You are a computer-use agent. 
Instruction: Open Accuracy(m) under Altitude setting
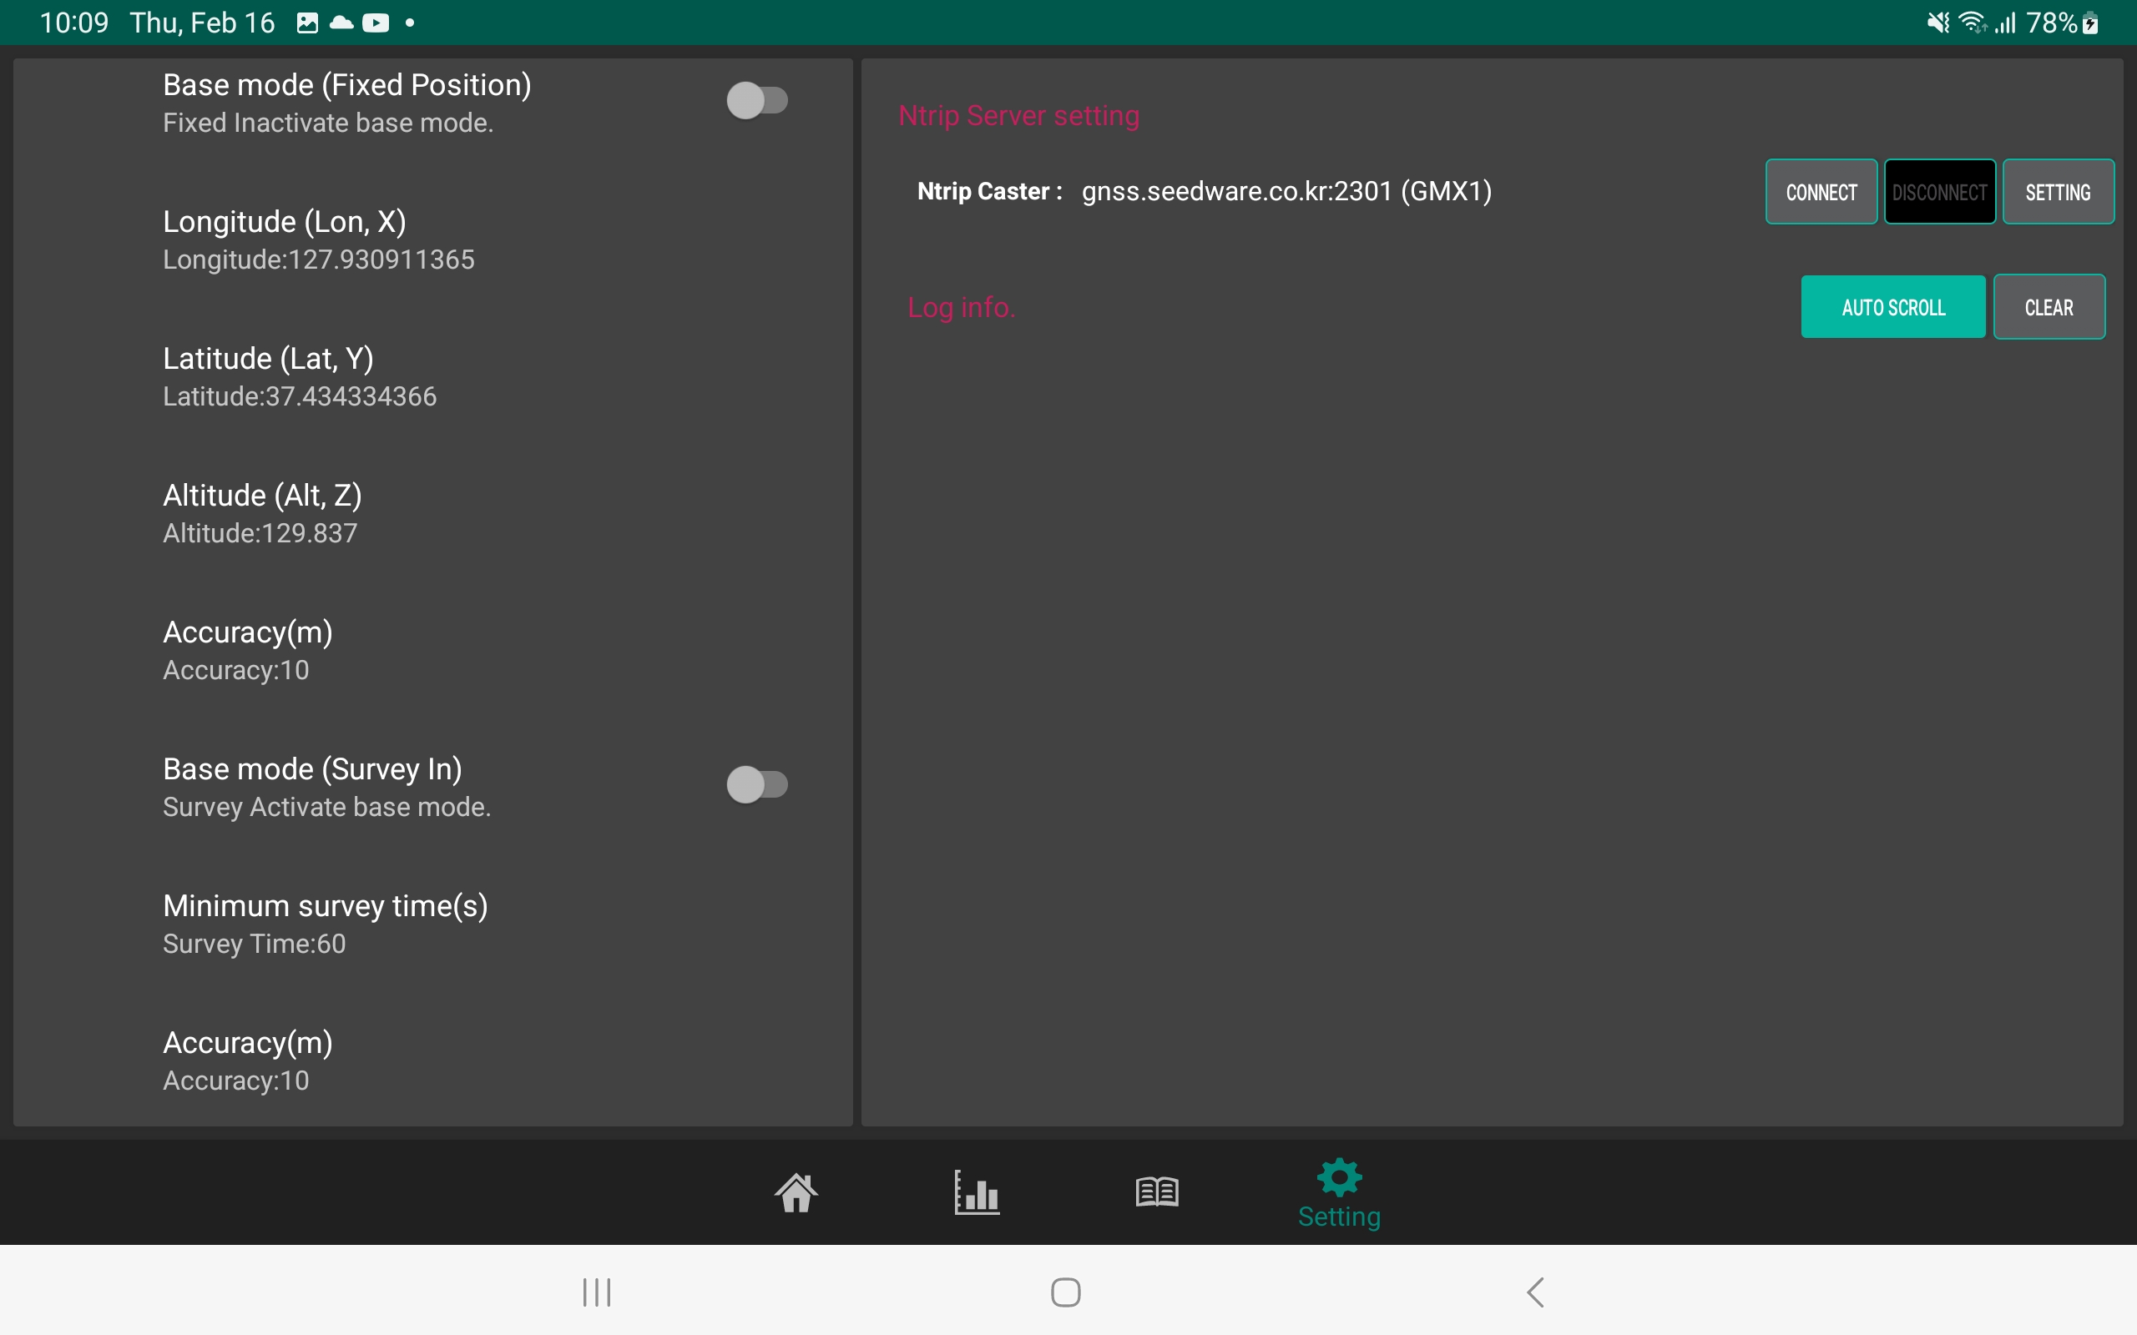point(432,651)
